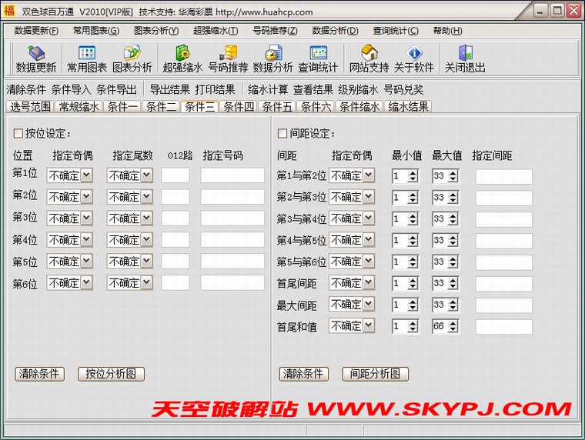This screenshot has width=585, height=440.
Task: Launch 图表分析 toolbar icon
Action: pyautogui.click(x=132, y=58)
